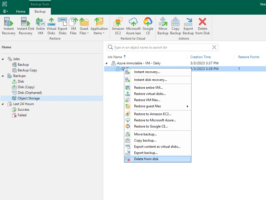Open the Restore guest files submenu
The image size is (266, 200).
[x=158, y=106]
